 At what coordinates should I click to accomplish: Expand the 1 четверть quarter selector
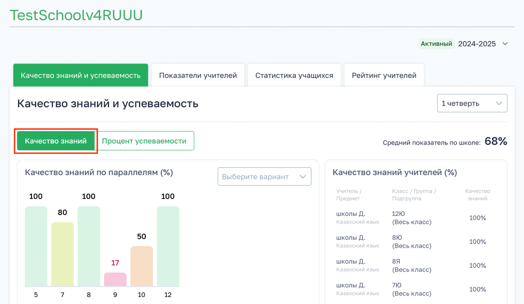coord(472,103)
